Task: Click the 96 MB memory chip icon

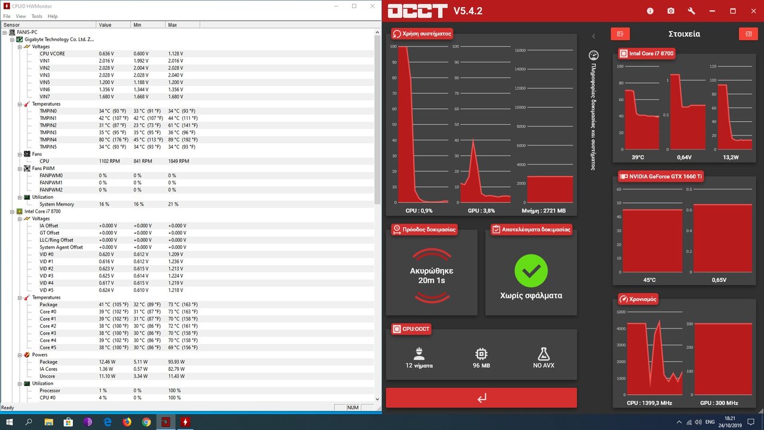Action: coord(481,354)
